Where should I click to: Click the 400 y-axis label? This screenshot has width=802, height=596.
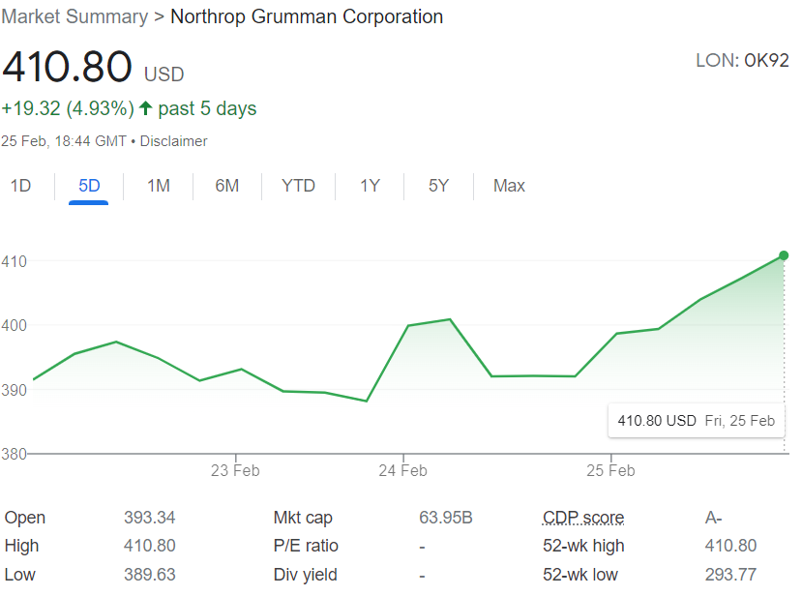pos(14,325)
